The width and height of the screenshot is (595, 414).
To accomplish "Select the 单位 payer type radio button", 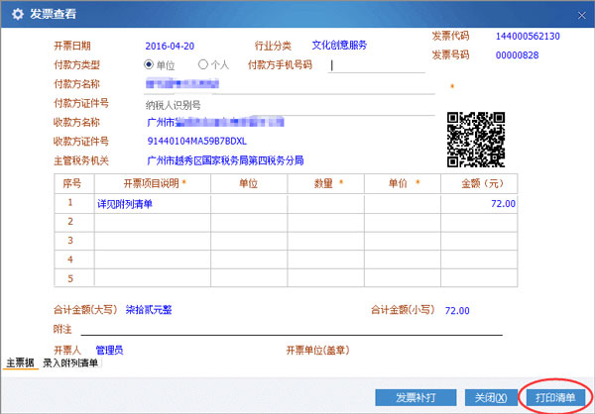I will (150, 64).
